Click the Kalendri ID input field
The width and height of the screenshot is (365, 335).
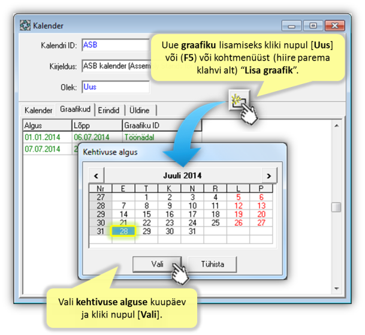pyautogui.click(x=114, y=45)
